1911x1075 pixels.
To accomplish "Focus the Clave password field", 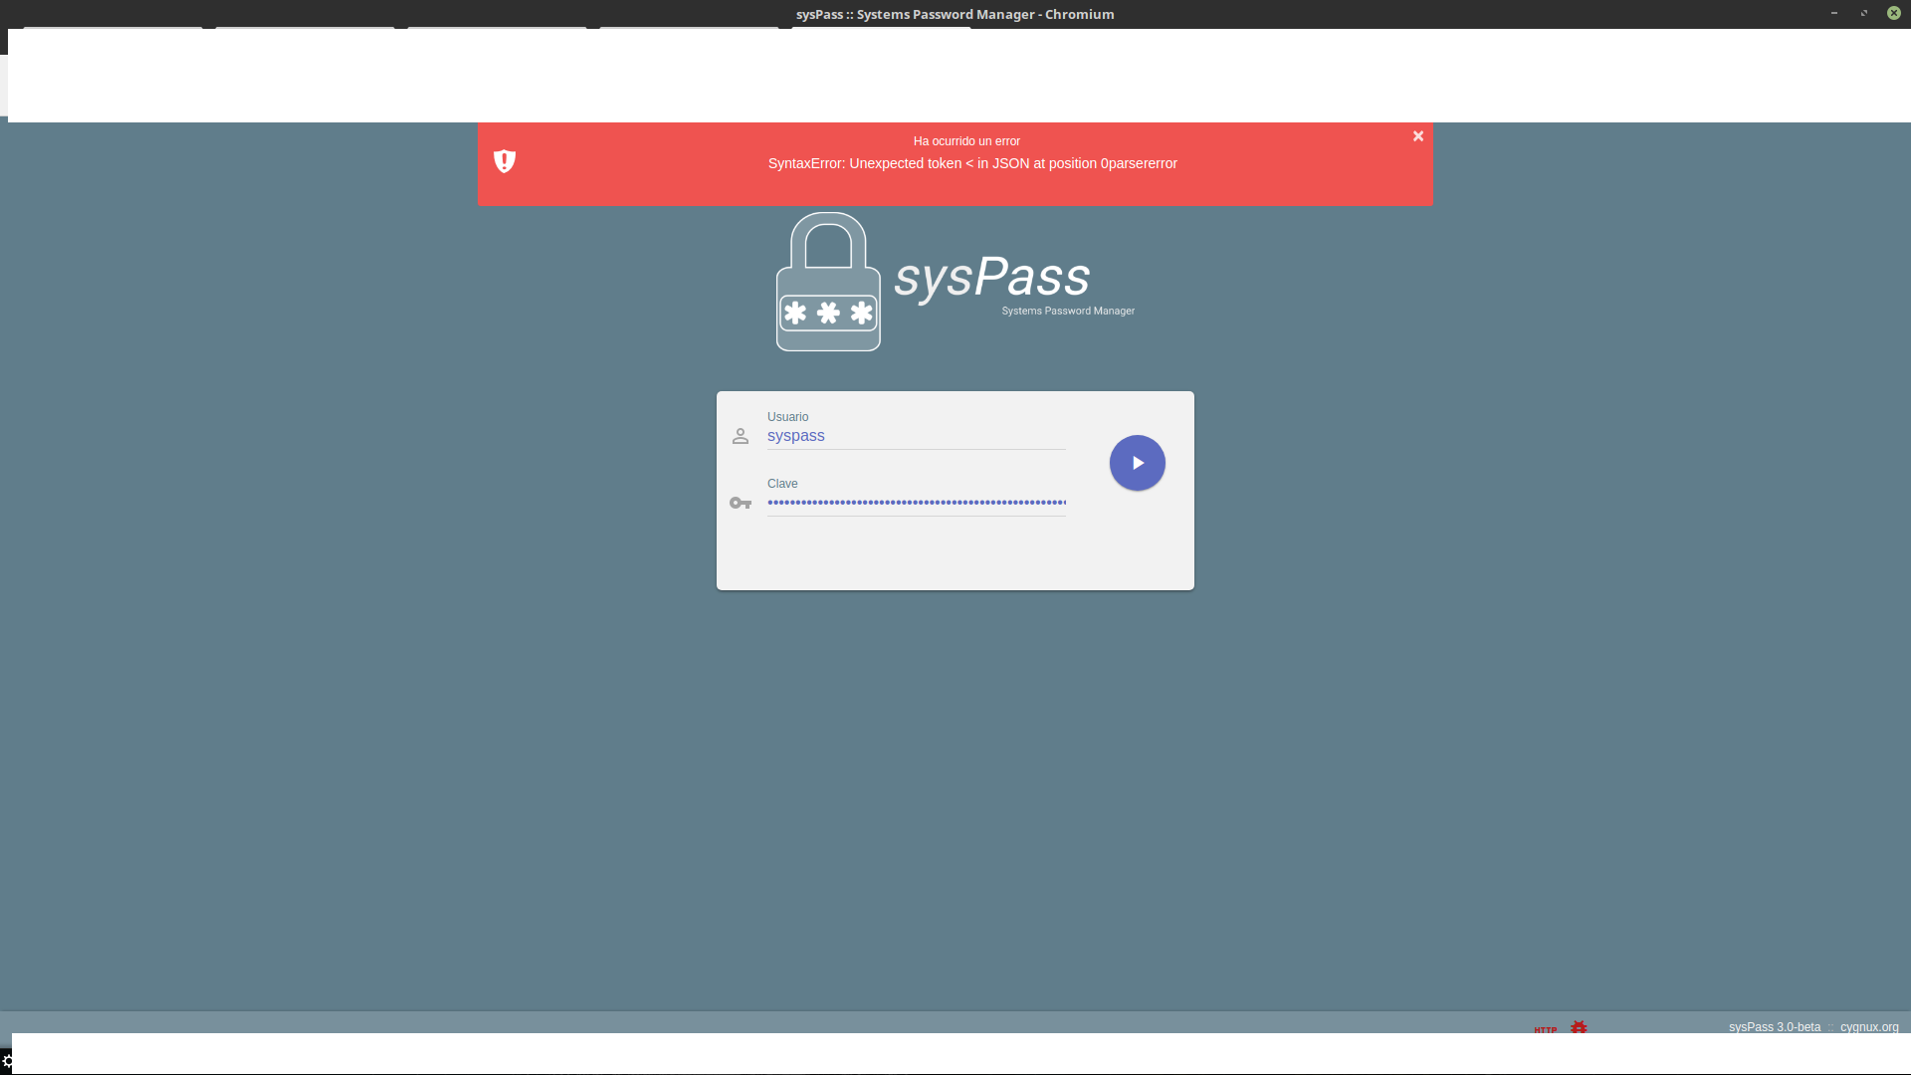I will point(916,503).
